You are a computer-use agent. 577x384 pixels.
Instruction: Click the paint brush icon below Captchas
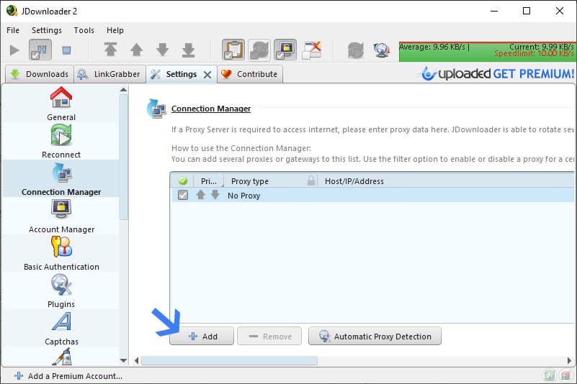coord(62,357)
